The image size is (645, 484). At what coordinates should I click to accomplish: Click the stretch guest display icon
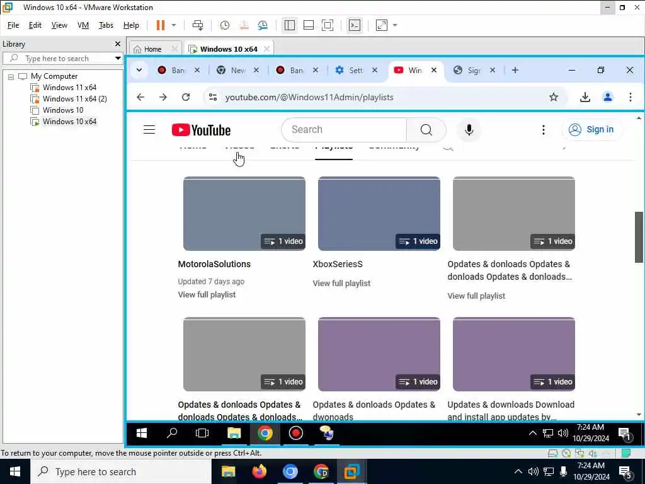coord(381,25)
